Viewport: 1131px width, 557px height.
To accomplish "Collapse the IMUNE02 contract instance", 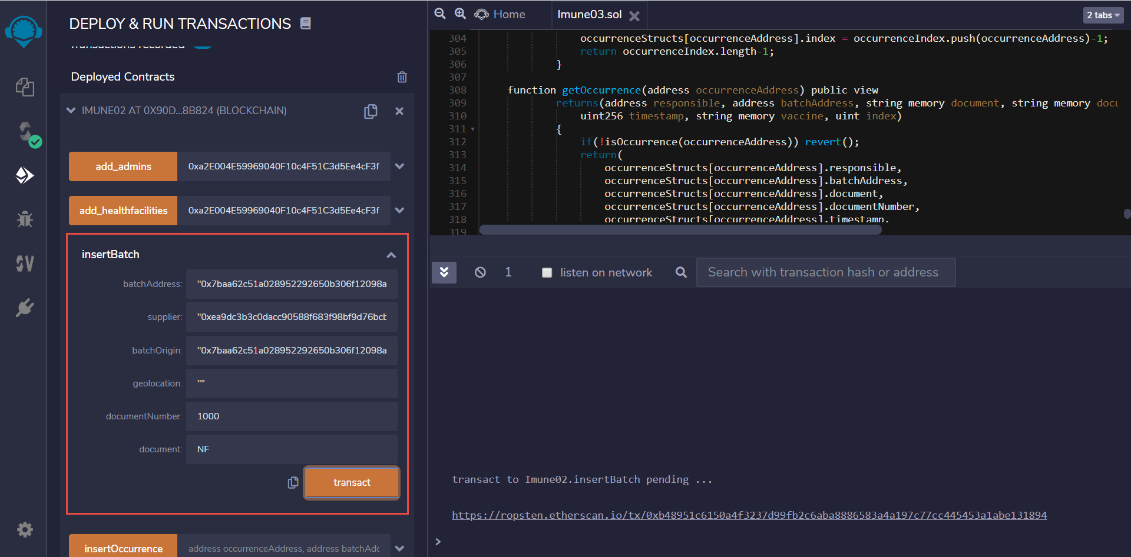I will pos(71,111).
